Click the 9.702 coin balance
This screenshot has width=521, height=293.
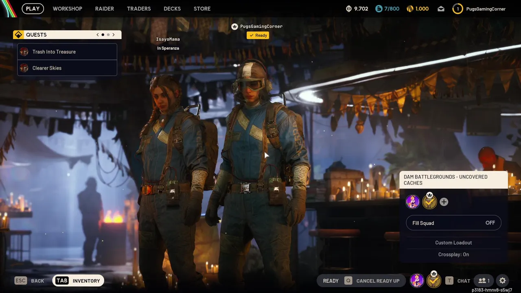coord(361,9)
